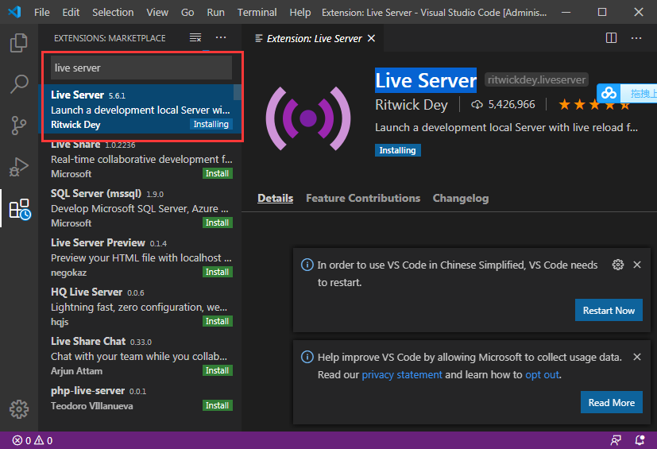Open the privacy statement link
The image size is (657, 449).
402,374
